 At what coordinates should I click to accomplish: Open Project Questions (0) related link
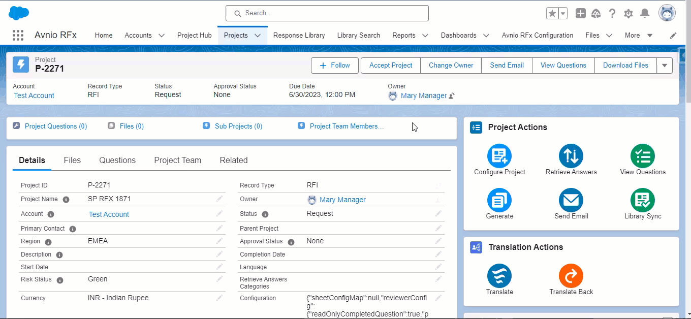coord(56,126)
